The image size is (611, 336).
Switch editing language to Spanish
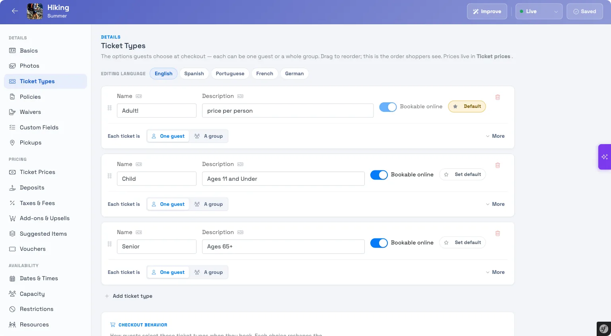pos(194,74)
